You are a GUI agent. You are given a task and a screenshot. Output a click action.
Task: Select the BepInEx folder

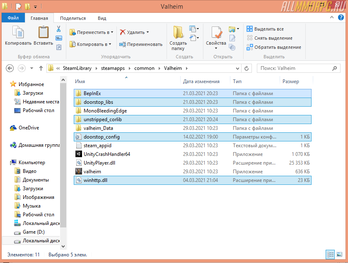click(192, 93)
